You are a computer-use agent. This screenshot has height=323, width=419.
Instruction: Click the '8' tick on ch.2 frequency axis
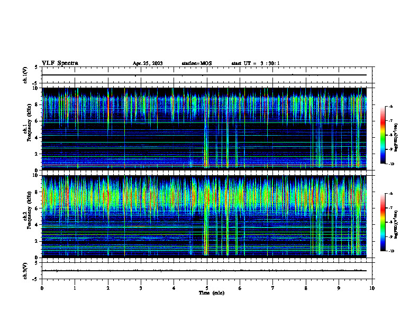37,192
